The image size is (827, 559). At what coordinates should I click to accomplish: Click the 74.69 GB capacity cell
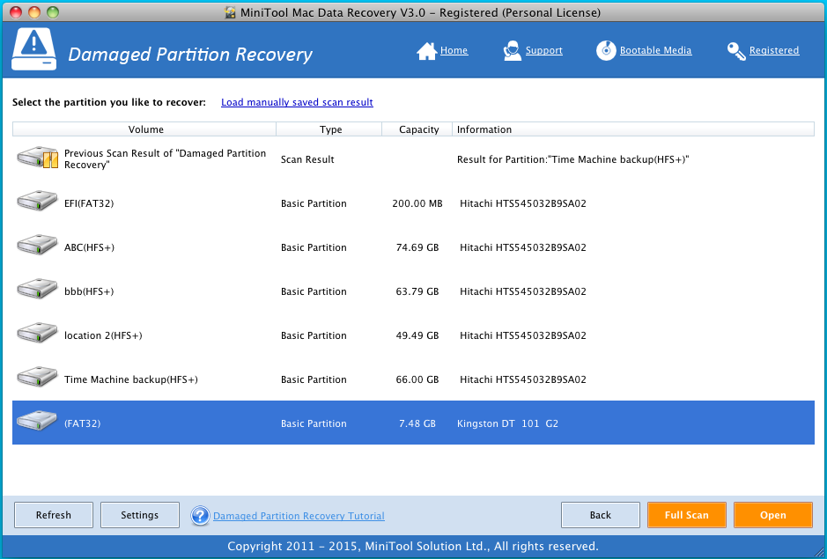(417, 247)
